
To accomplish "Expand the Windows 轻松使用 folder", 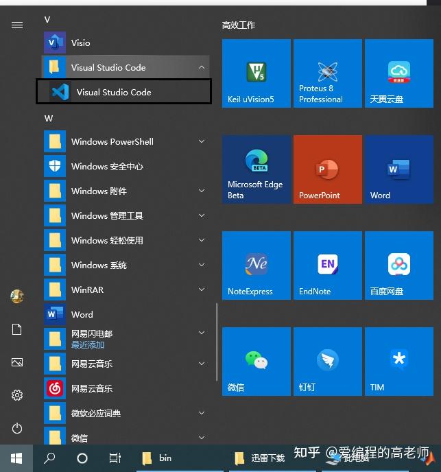I will click(202, 240).
